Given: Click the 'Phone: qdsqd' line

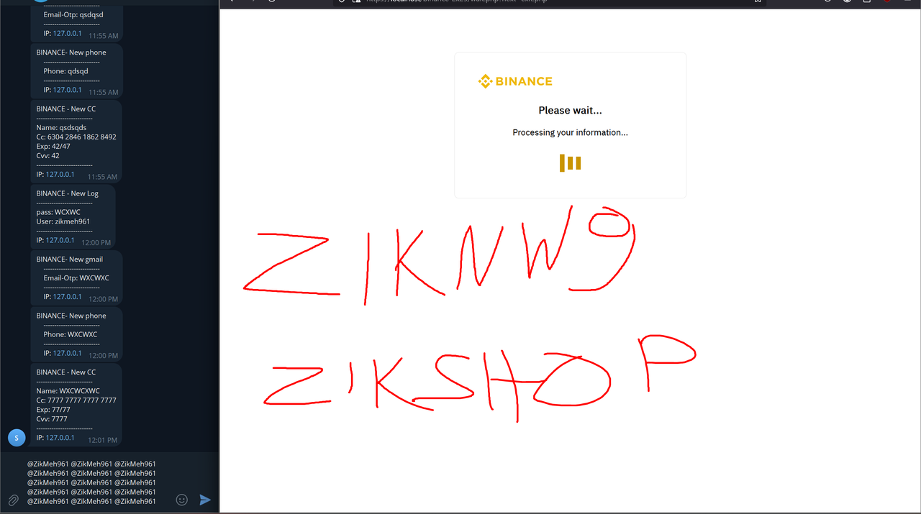Looking at the screenshot, I should coord(65,71).
